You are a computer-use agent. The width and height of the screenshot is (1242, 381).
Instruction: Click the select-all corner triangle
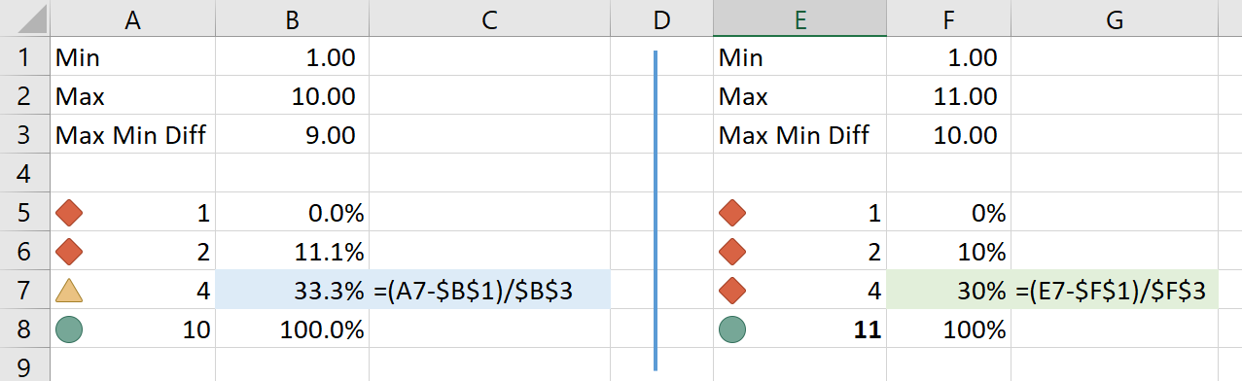pos(23,18)
